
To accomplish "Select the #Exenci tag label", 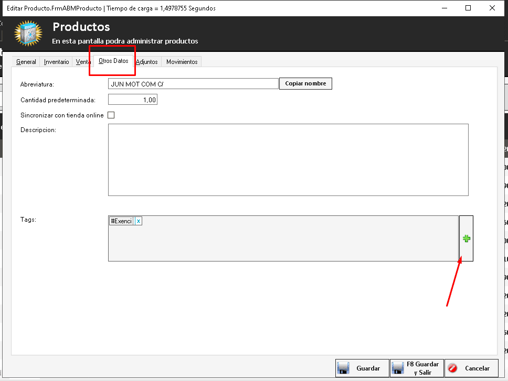I will click(121, 221).
